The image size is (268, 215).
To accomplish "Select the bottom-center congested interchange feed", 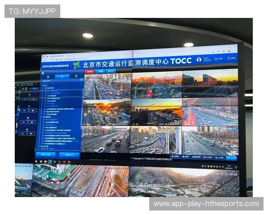I will coord(155,140).
